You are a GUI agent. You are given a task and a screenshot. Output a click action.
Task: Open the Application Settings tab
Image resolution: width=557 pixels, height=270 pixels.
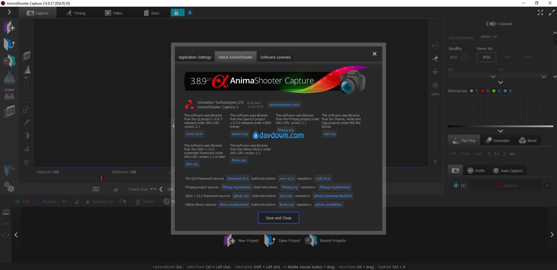pyautogui.click(x=194, y=57)
